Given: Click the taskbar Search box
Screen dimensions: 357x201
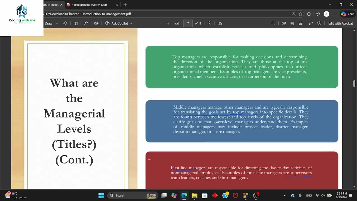Looking at the screenshot, I should click(133, 195).
